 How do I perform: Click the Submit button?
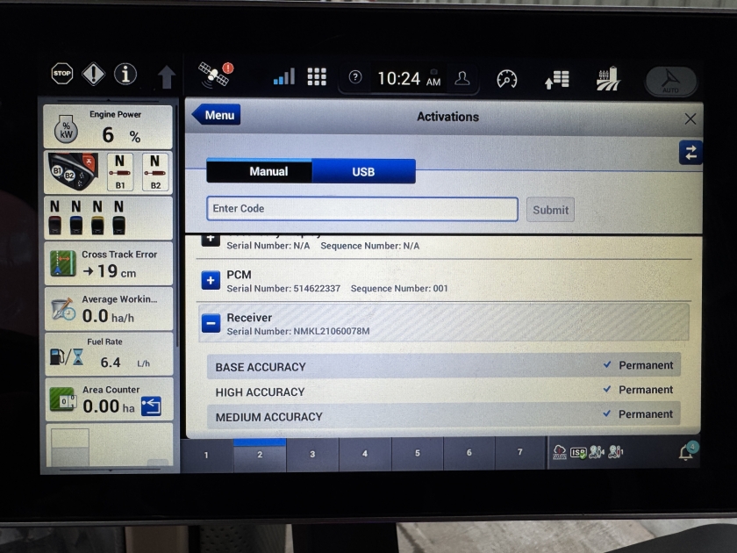[550, 209]
